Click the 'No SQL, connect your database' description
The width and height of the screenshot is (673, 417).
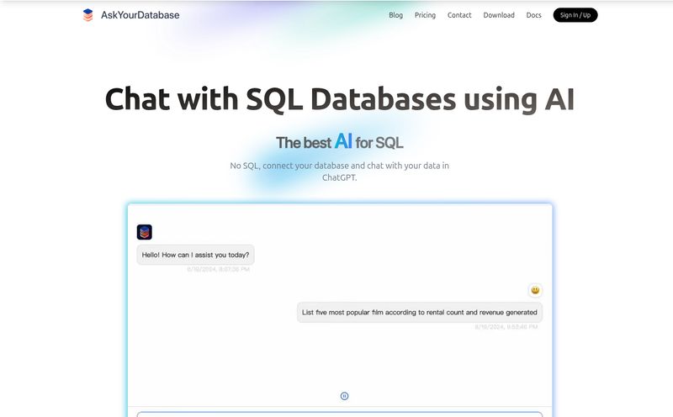pos(340,172)
